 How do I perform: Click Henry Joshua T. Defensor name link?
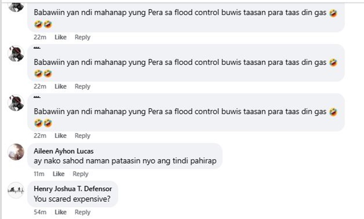tap(72, 189)
